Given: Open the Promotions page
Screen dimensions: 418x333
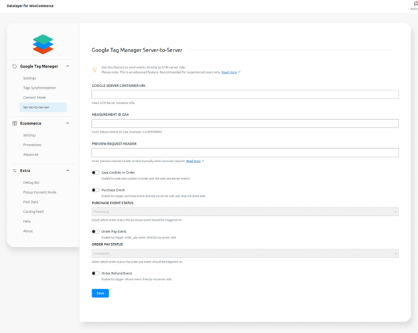Looking at the screenshot, I should pos(32,145).
